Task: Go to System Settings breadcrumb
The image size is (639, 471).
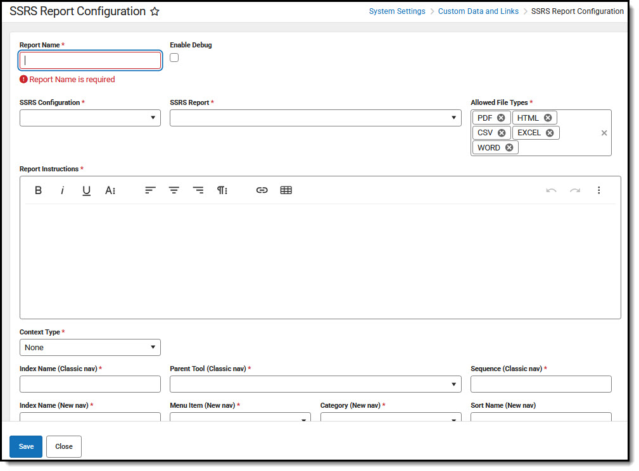Action: coord(397,11)
